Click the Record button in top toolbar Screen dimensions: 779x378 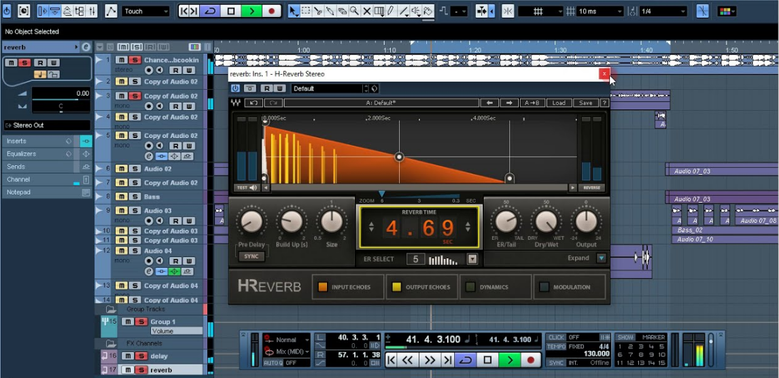pyautogui.click(x=272, y=11)
